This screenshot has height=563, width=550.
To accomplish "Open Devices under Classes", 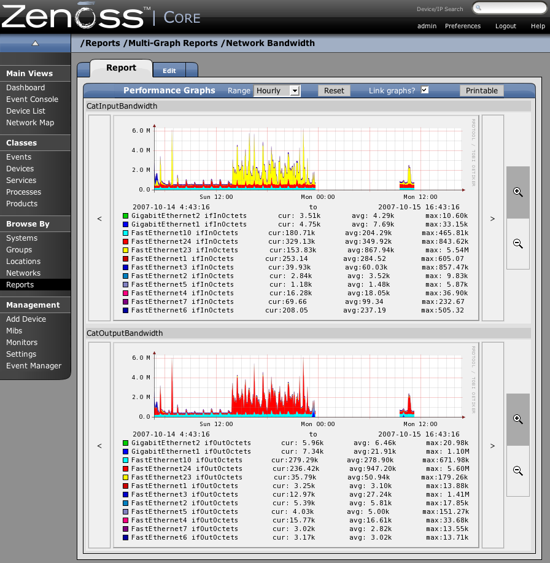I will [x=20, y=168].
